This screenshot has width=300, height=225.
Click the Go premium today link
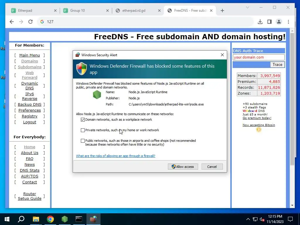[257, 118]
